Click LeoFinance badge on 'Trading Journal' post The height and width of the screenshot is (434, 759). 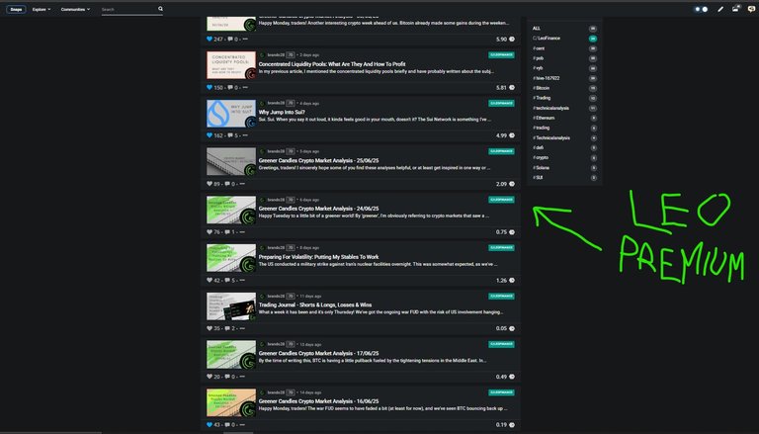point(501,296)
